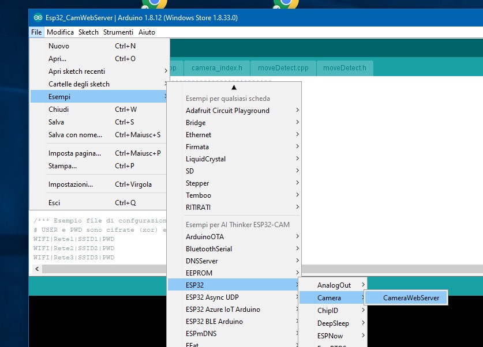Screen dimensions: 483x347
Task: Select the ESP32 examples entry
Action: 234,285
